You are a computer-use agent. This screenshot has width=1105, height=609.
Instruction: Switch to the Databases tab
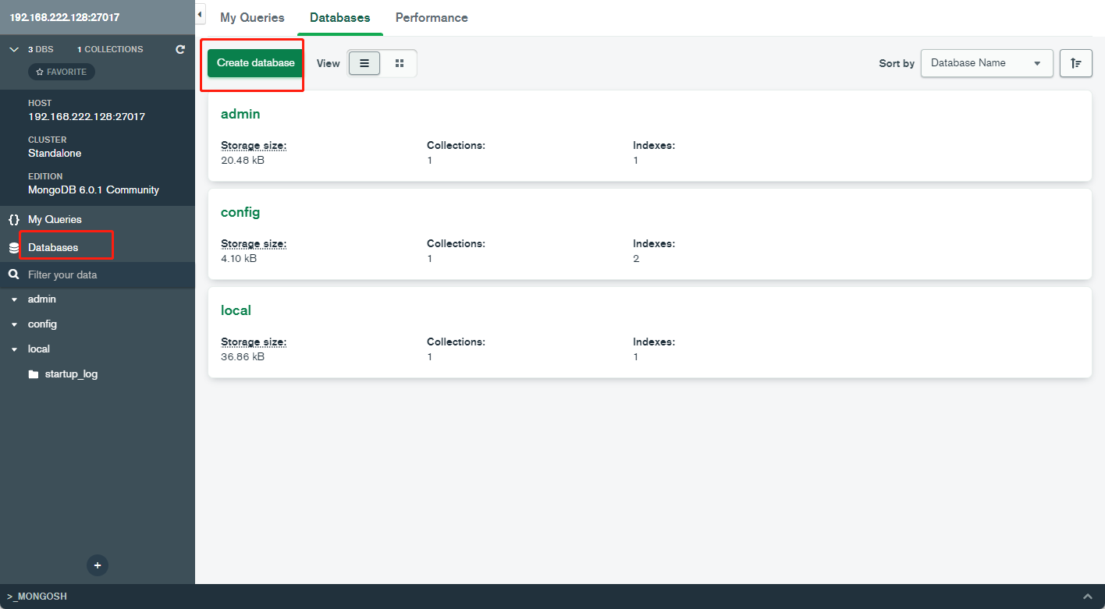tap(340, 17)
